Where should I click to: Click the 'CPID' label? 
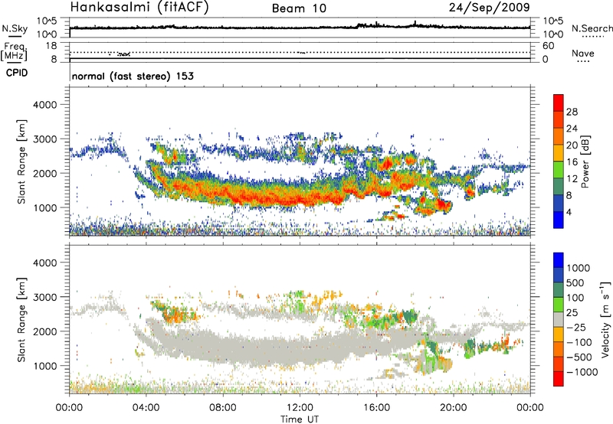point(17,73)
